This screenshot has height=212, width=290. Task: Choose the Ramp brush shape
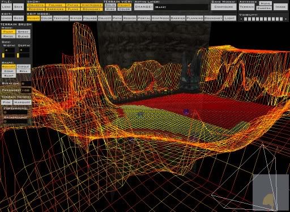pos(8,76)
